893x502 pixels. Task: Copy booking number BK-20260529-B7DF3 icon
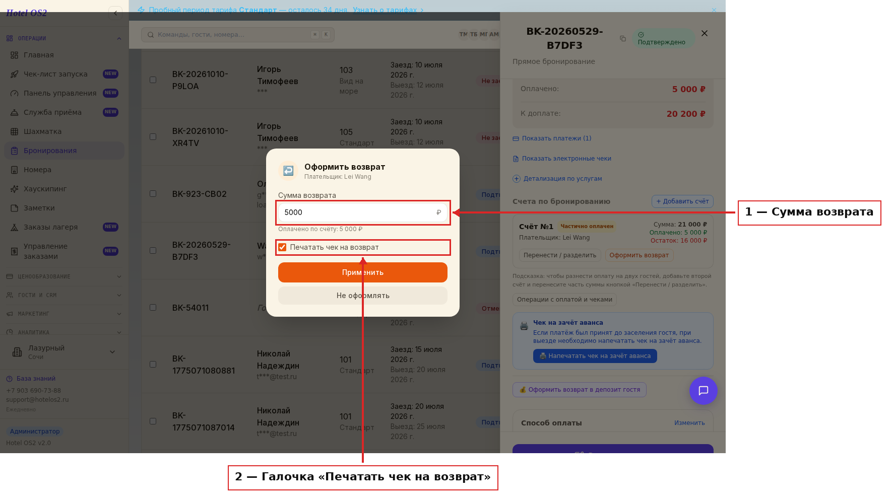pyautogui.click(x=623, y=39)
